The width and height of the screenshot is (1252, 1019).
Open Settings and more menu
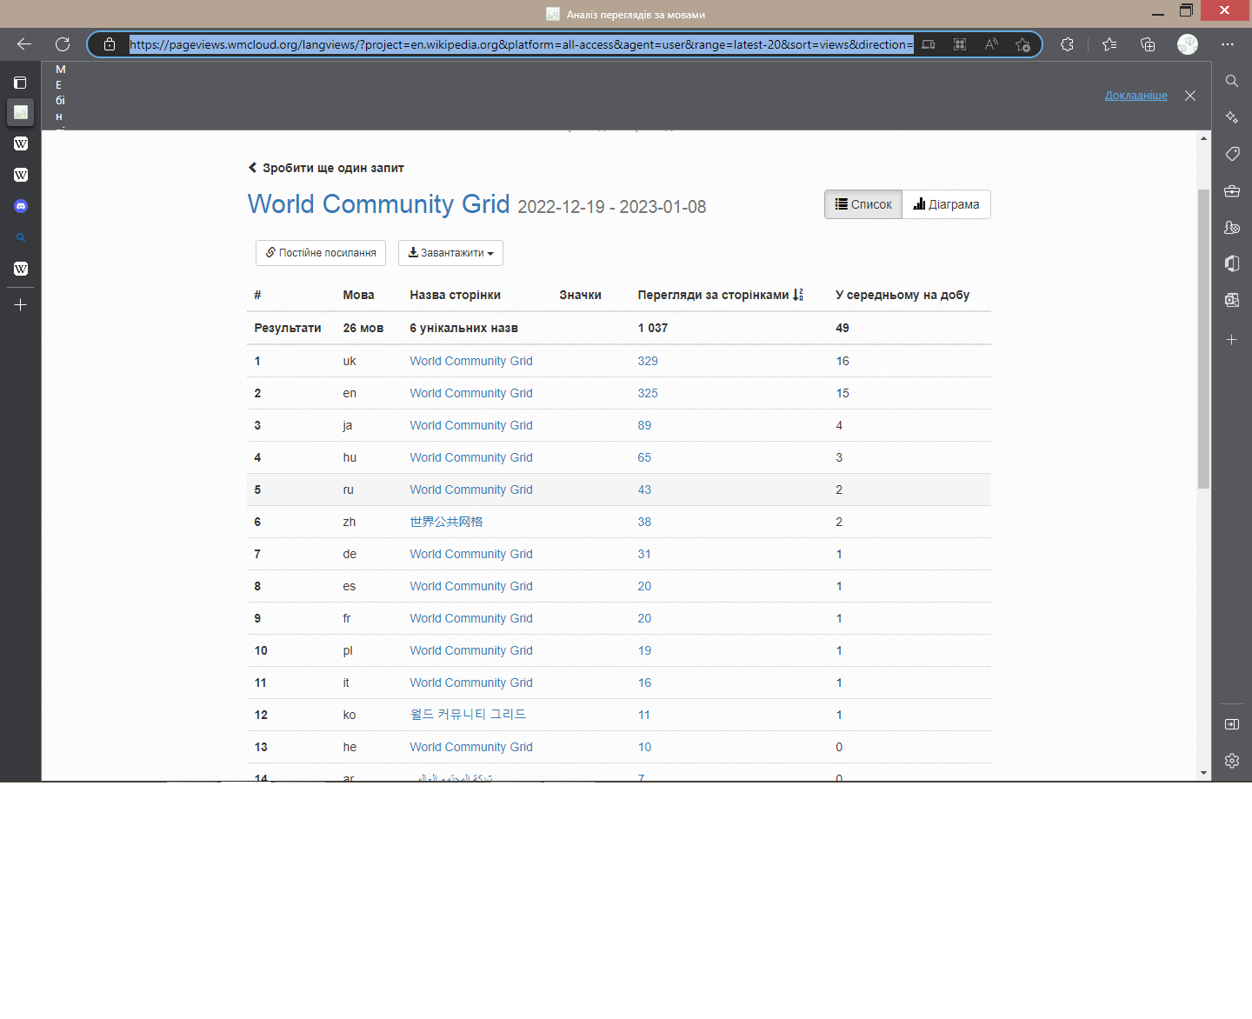[1228, 44]
